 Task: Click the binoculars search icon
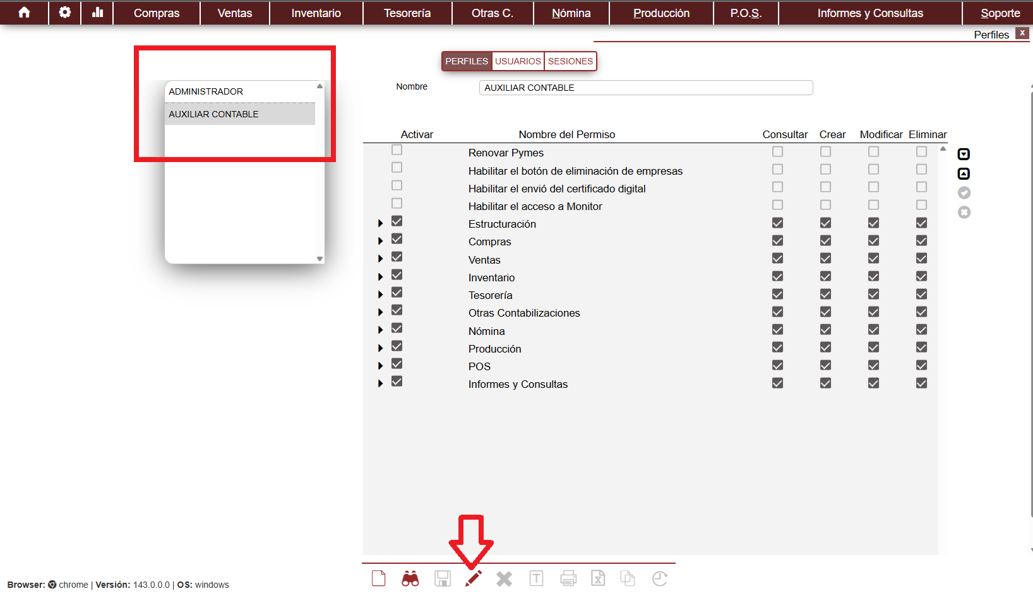(x=410, y=578)
